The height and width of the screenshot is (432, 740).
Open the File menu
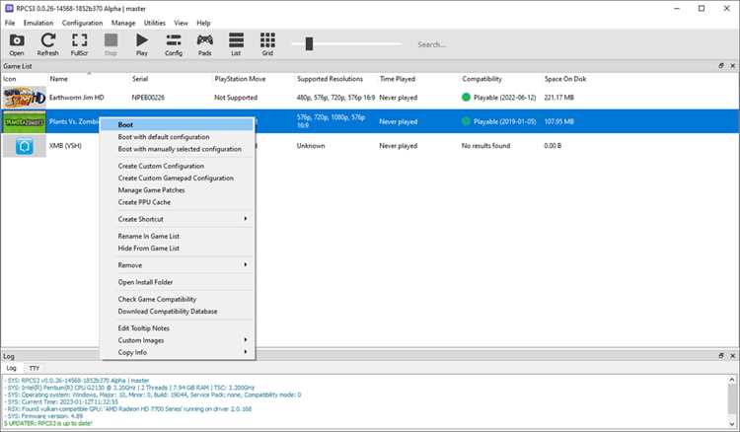pyautogui.click(x=10, y=23)
